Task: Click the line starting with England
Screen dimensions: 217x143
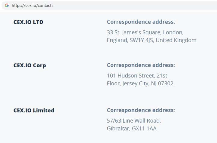Action: (151, 40)
